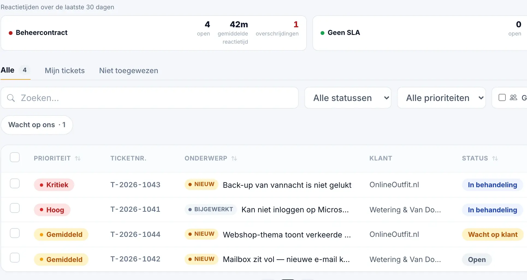Click the Hoog priority badge
527x280 pixels.
point(52,210)
